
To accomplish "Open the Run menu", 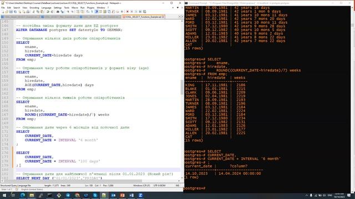I will (x=83, y=8).
